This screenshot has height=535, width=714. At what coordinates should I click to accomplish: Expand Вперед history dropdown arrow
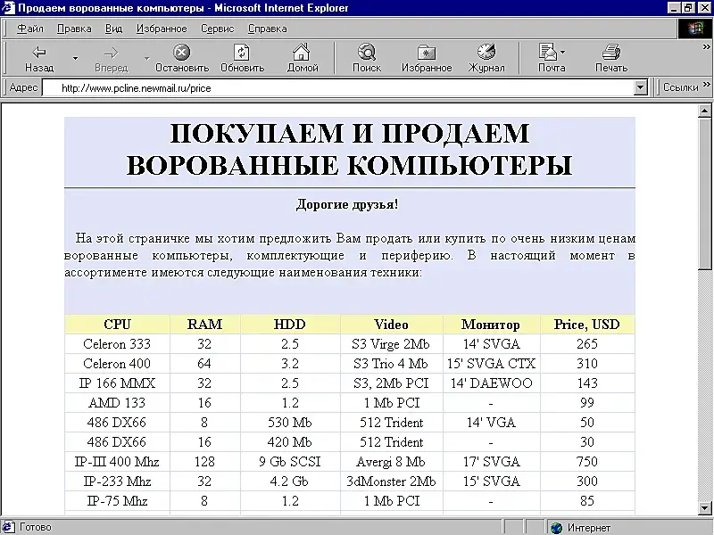[x=146, y=58]
